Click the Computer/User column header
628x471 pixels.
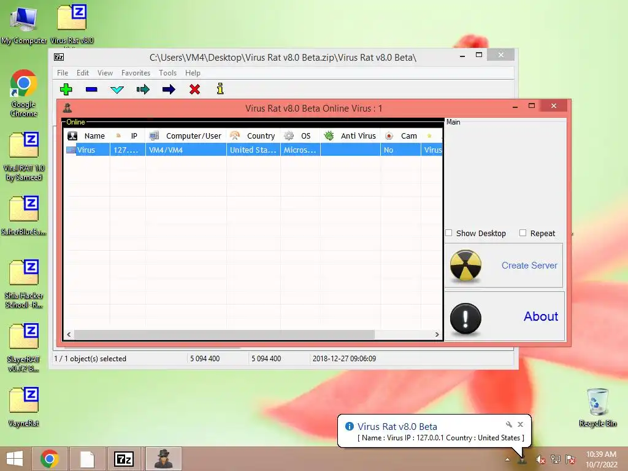pyautogui.click(x=186, y=136)
